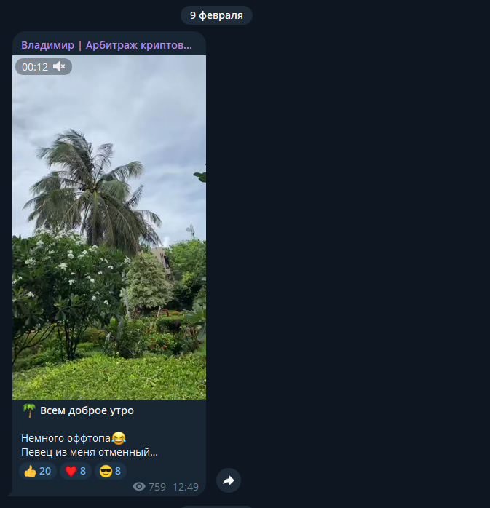The image size is (490, 508).
Task: Click the "Певец из меня отменный…" line
Action: coord(90,452)
